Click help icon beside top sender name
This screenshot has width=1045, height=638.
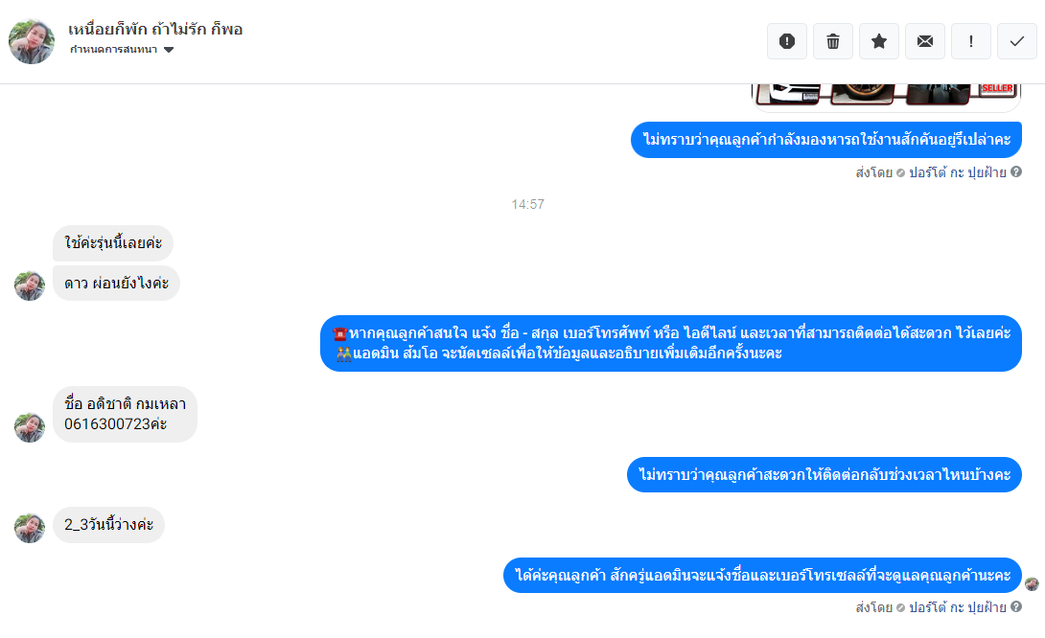1016,171
